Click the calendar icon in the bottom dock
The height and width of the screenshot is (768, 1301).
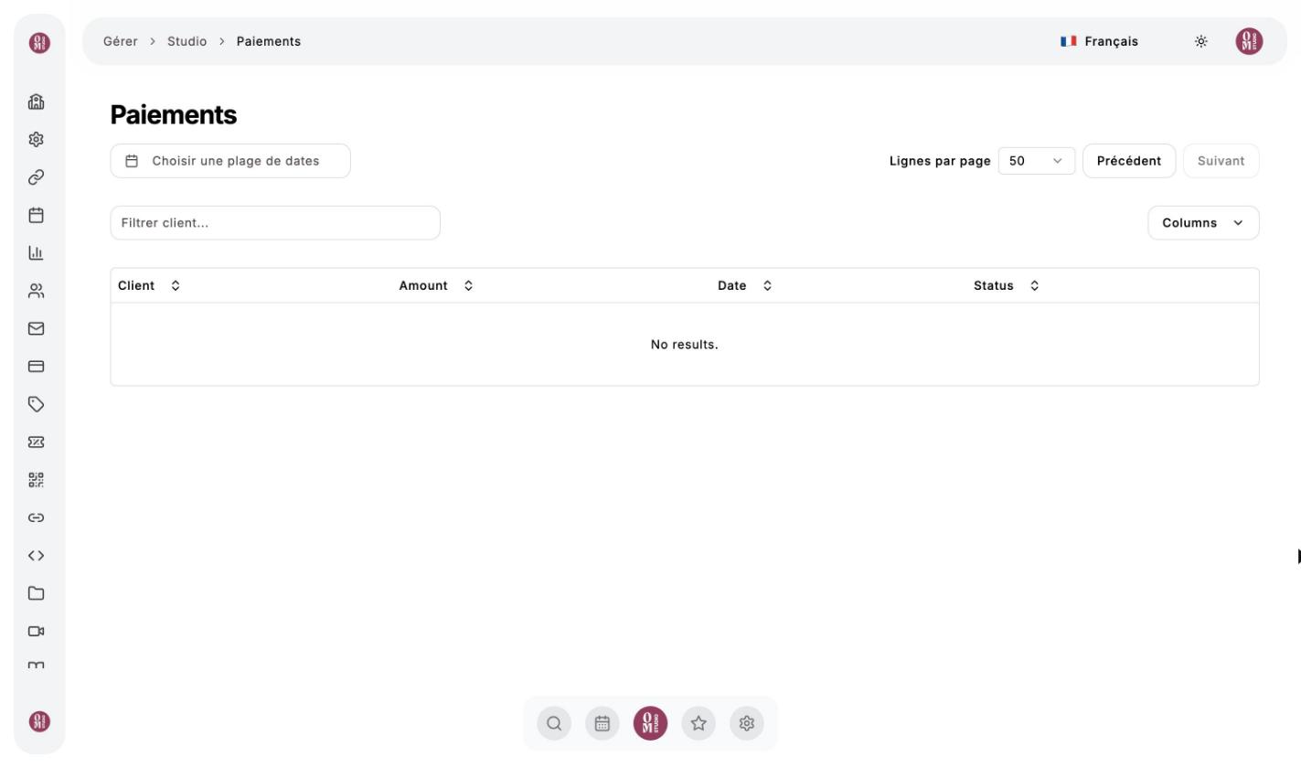point(602,723)
